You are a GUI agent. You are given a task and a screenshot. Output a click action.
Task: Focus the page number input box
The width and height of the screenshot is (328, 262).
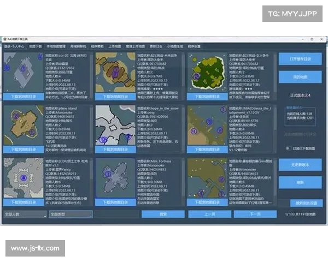(283, 203)
